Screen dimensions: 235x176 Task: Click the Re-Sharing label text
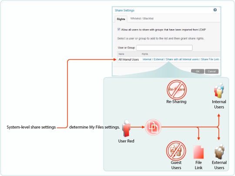[176, 102]
